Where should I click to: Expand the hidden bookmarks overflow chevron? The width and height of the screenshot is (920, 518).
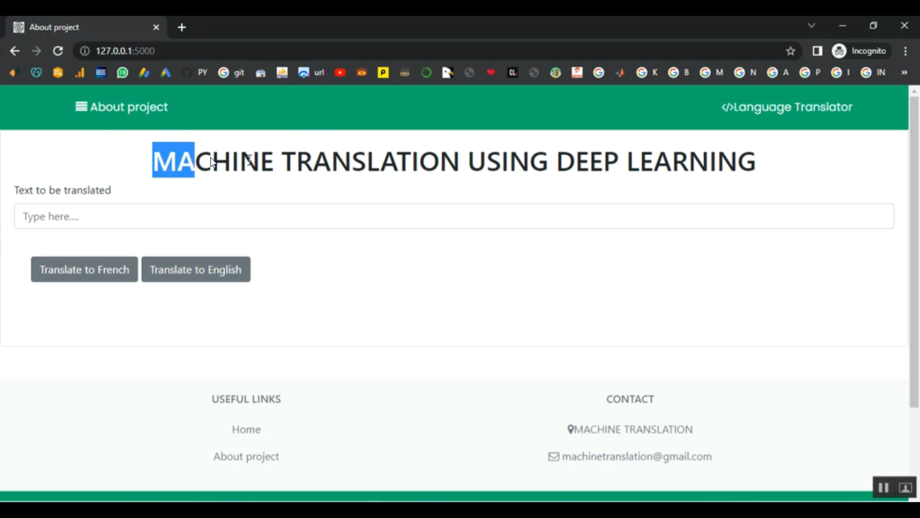904,72
